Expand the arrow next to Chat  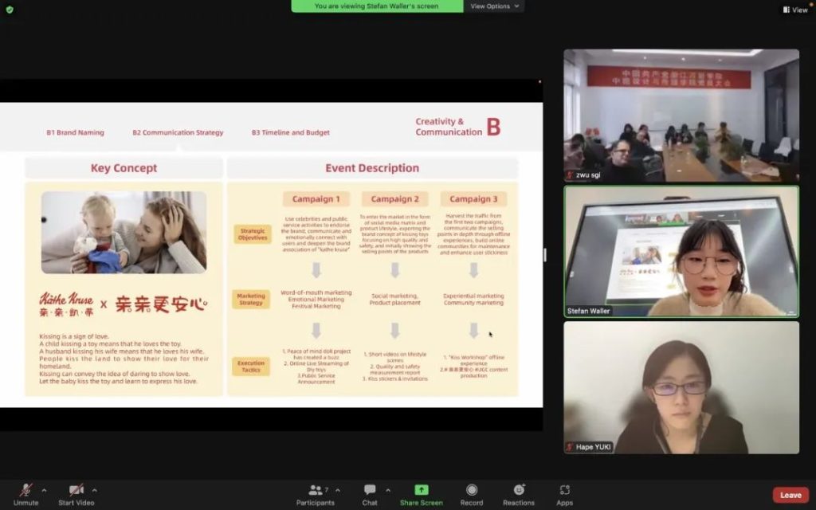(x=388, y=490)
